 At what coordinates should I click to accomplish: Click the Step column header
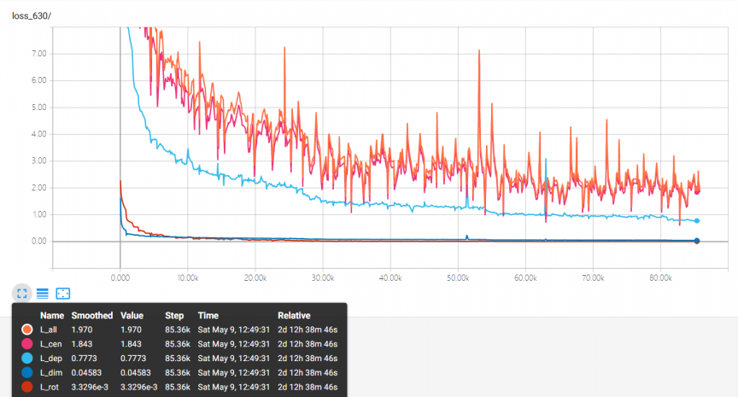(x=174, y=316)
